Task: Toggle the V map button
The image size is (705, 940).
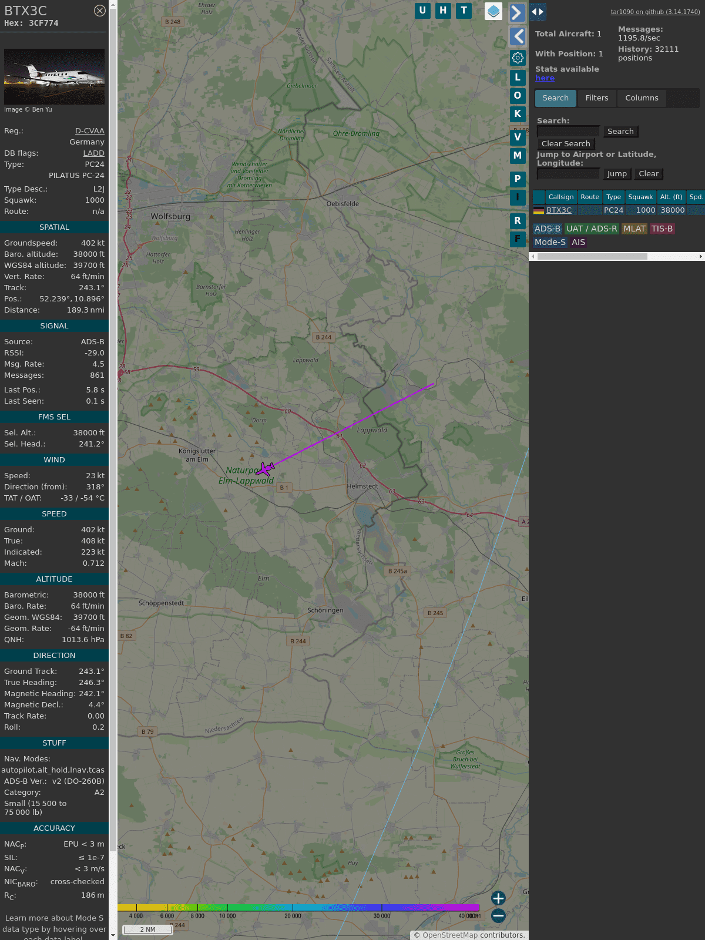Action: tap(518, 137)
